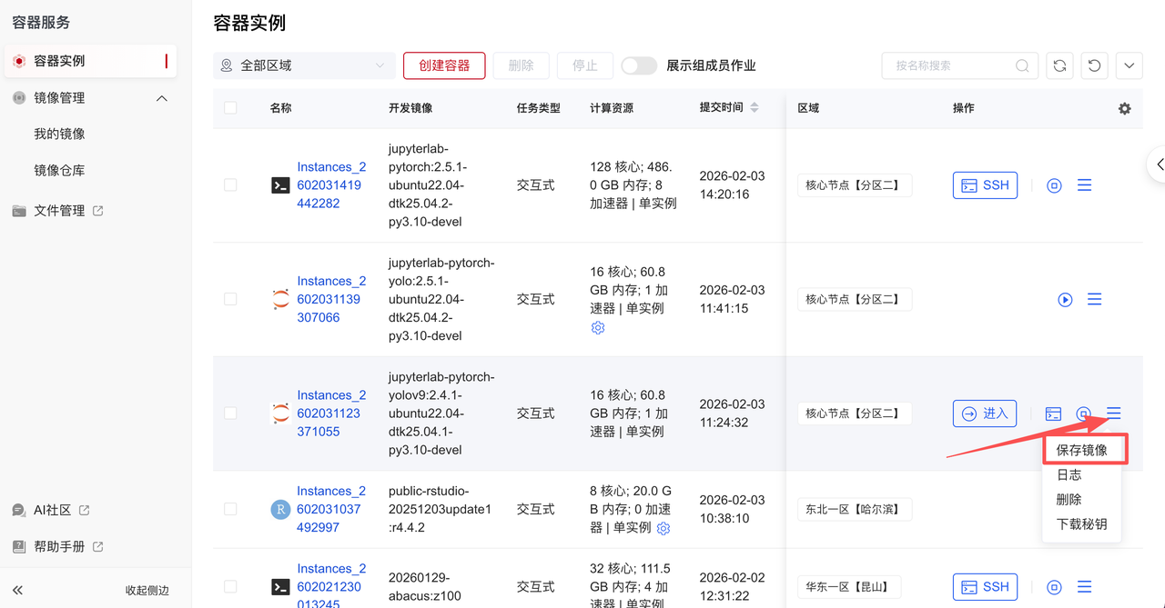Click the refresh icon beside the search box
The width and height of the screenshot is (1165, 608).
pos(1059,65)
